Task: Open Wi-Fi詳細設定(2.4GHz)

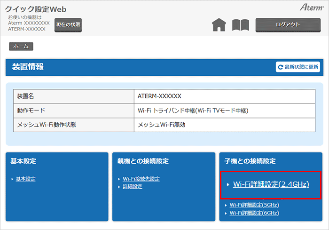Action: click(271, 184)
